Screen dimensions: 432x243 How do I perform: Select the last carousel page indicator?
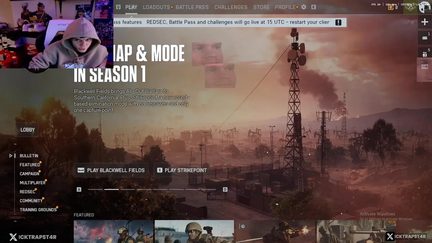tap(209, 189)
